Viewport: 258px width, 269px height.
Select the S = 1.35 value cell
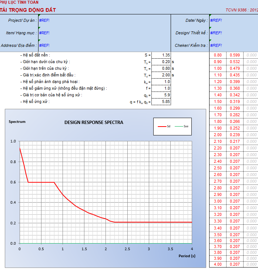tap(161, 55)
